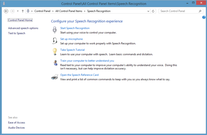Viewport: 207px width, 135px height.
Task: Click the Speech Recognition breadcrumb
Action: (x=99, y=11)
